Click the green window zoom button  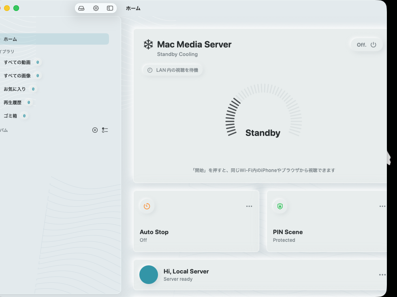16,8
